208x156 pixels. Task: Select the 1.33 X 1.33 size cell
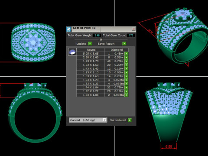(91, 84)
